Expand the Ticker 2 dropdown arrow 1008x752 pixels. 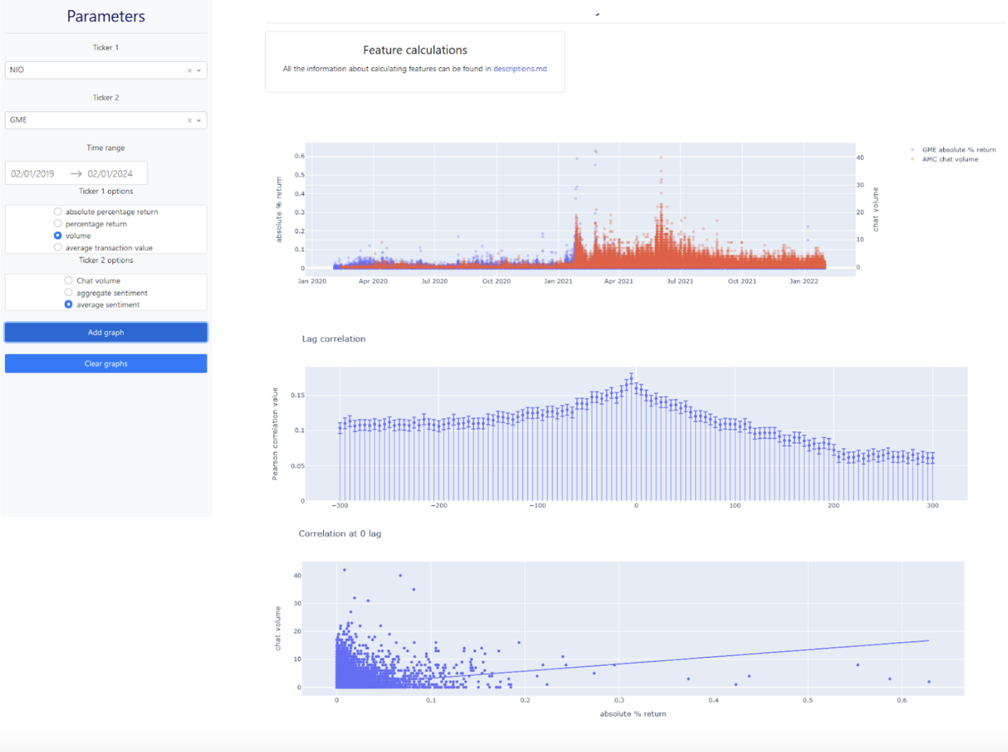(199, 121)
